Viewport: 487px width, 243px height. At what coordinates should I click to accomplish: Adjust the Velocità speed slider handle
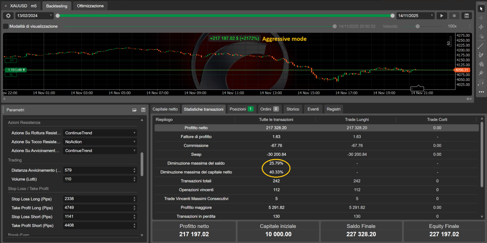tap(417, 26)
